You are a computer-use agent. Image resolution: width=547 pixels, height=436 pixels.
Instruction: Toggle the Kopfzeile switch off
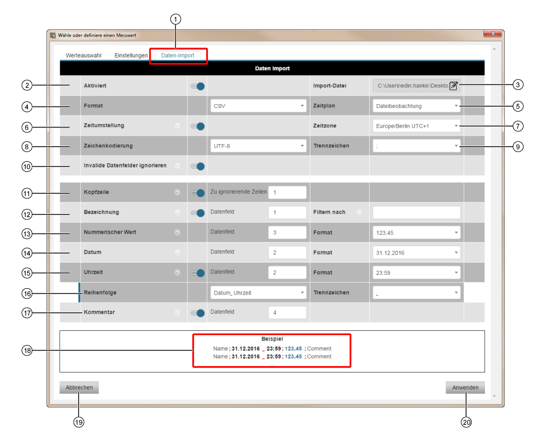[x=198, y=193]
